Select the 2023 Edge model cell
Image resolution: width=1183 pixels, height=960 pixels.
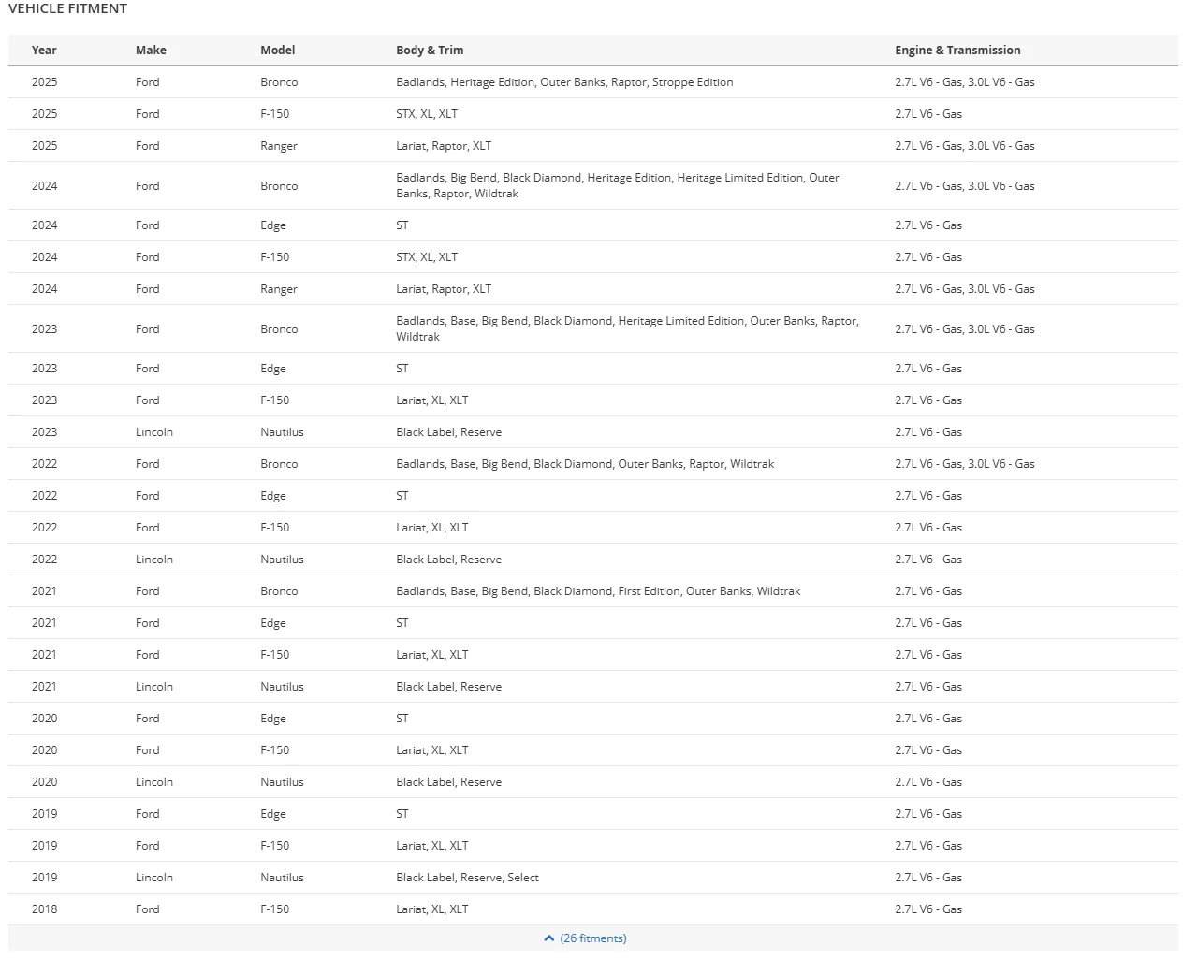click(273, 369)
